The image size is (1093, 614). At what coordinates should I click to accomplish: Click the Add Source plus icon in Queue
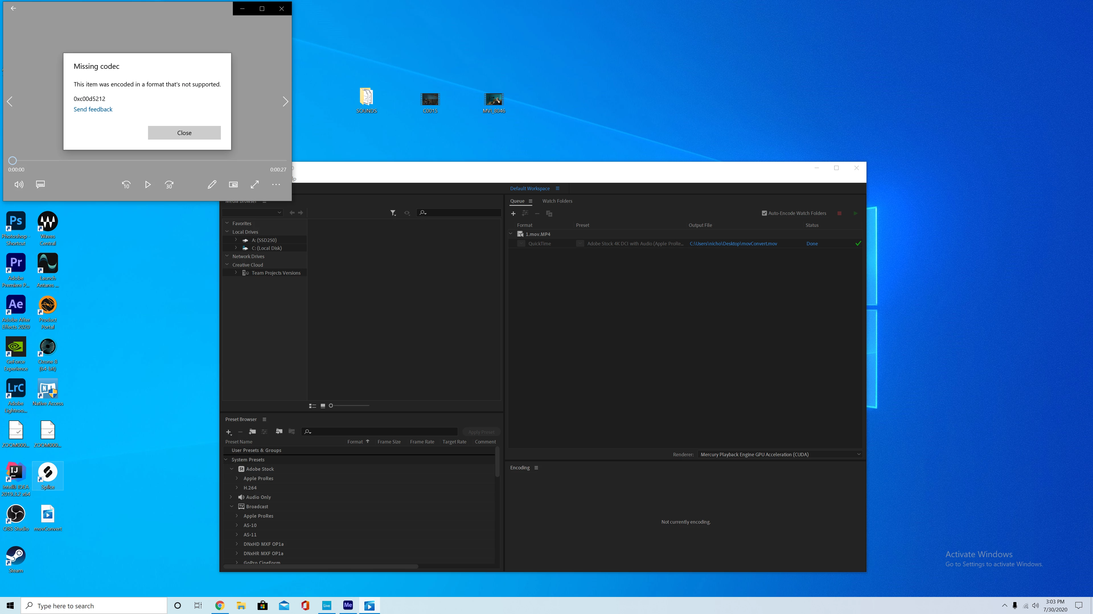513,213
